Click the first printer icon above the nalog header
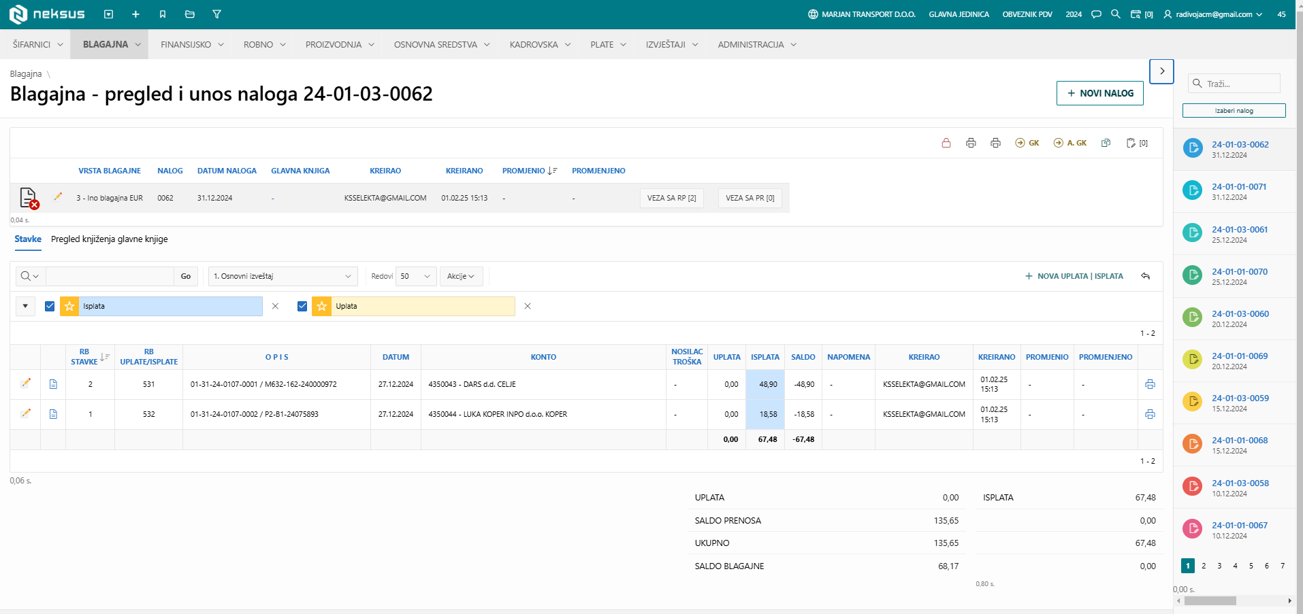The image size is (1303, 614). [971, 143]
